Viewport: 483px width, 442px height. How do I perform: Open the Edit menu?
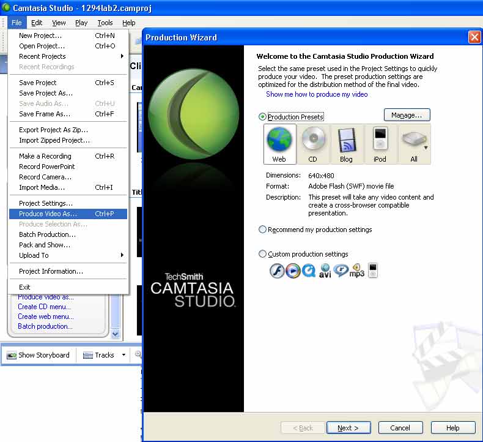(x=37, y=23)
